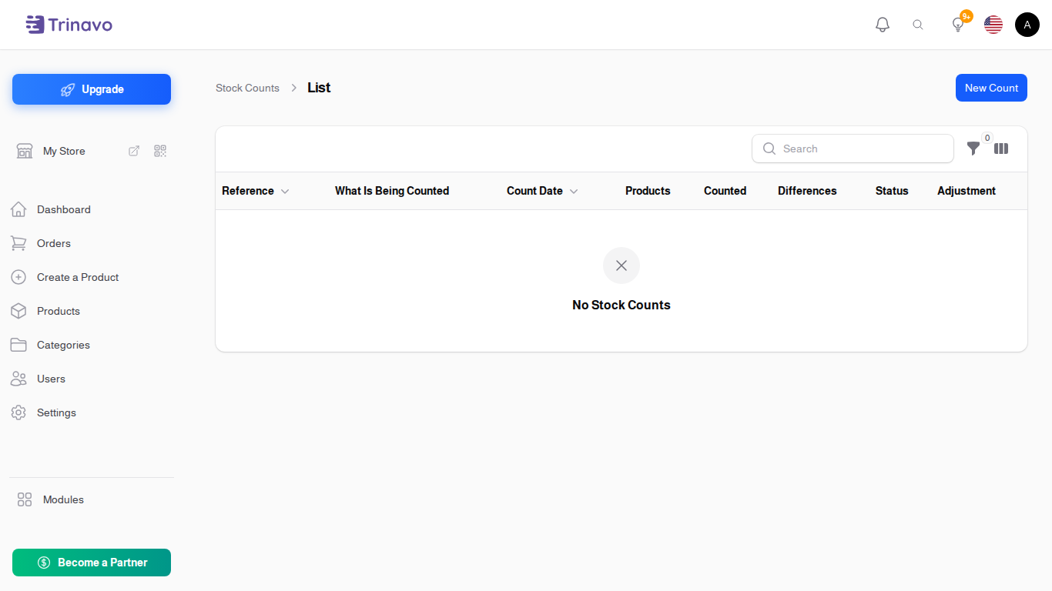This screenshot has width=1052, height=591.
Task: Click the Differences column header
Action: (x=807, y=191)
